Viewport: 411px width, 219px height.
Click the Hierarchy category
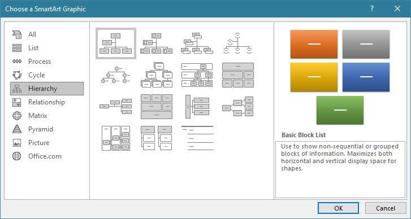click(47, 89)
